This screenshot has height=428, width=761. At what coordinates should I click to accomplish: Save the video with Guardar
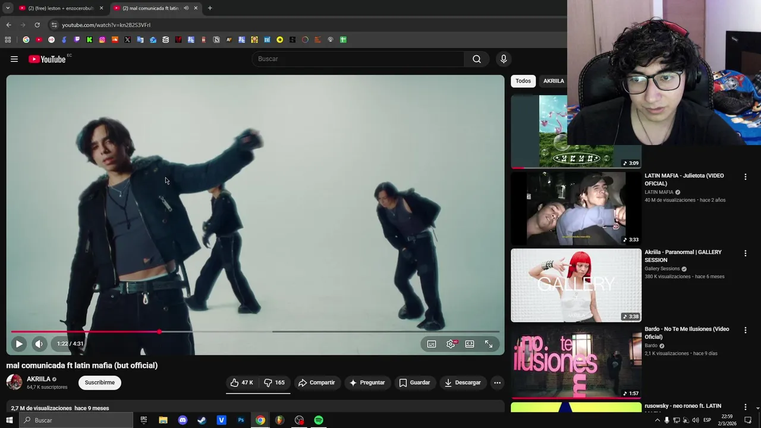coord(414,382)
